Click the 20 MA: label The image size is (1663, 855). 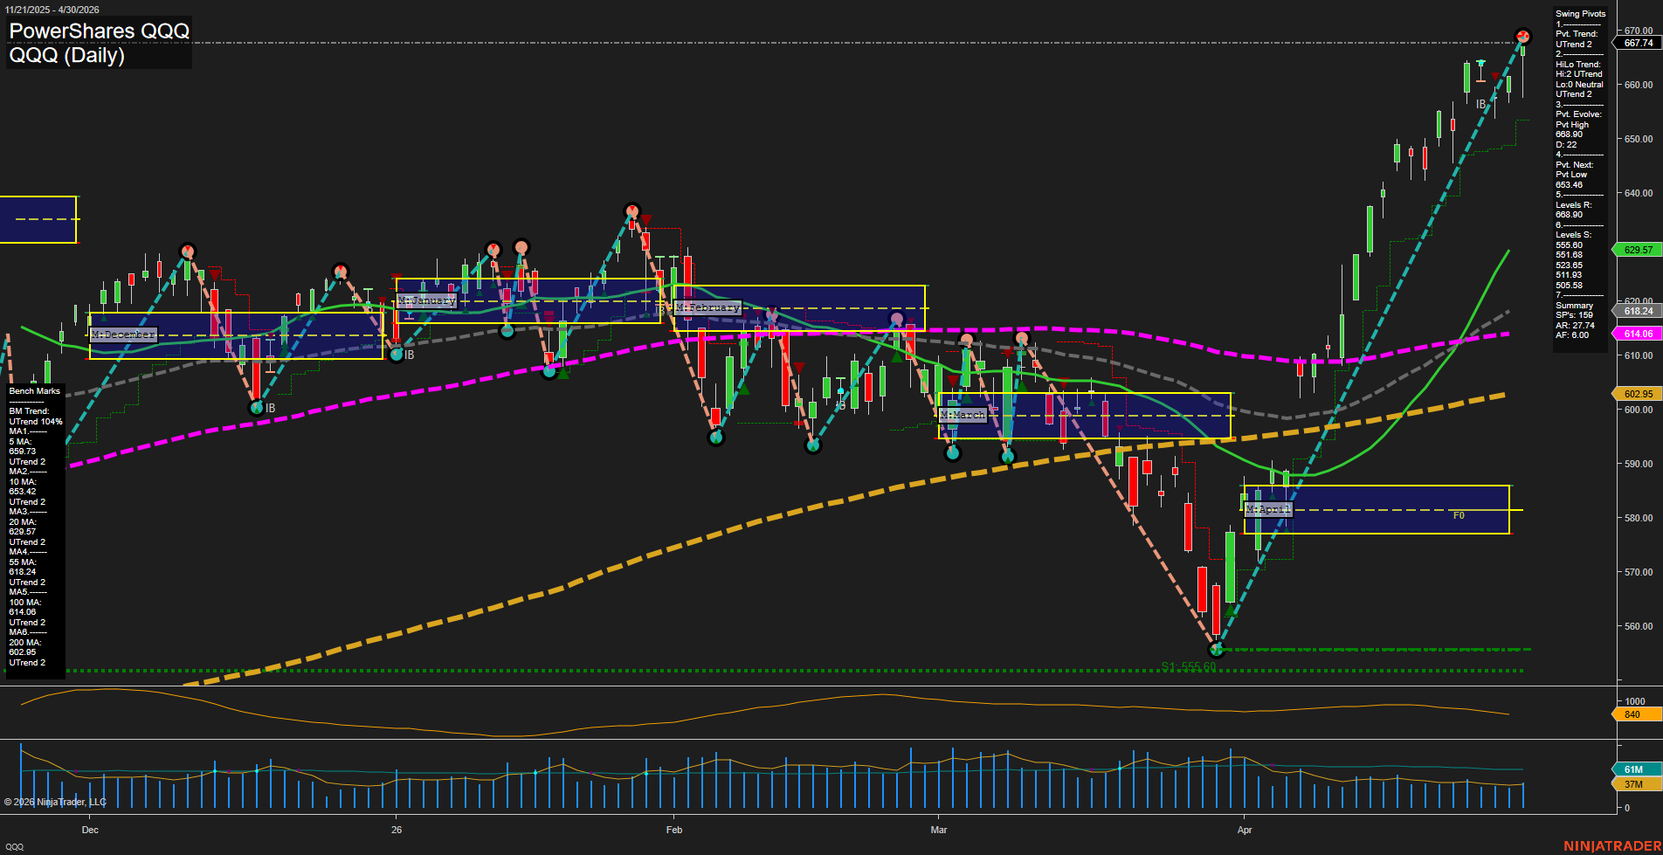click(x=23, y=522)
